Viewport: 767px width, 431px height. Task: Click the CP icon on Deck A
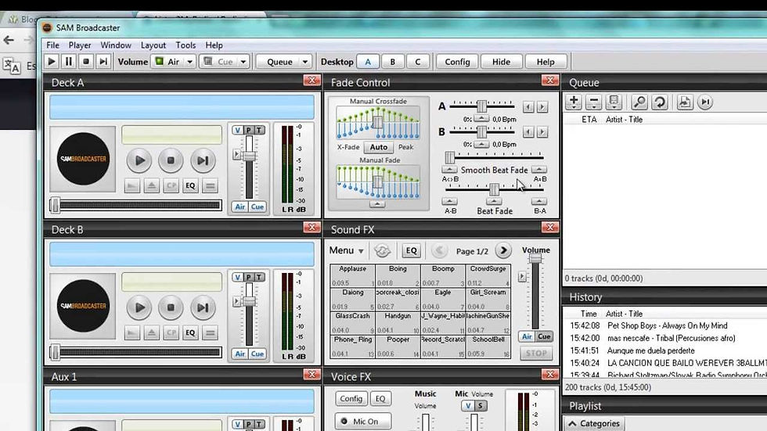tap(171, 185)
